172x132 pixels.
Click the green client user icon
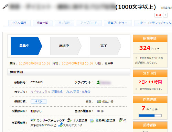pos(98,82)
